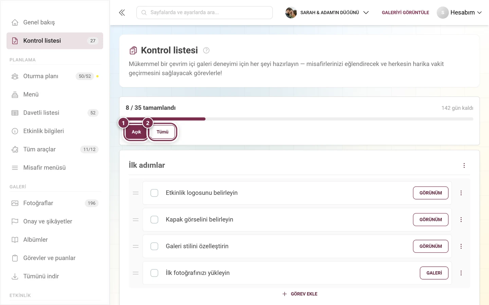This screenshot has height=305, width=489.
Task: Go to Kontrol listesi in sidebar
Action: (55, 41)
